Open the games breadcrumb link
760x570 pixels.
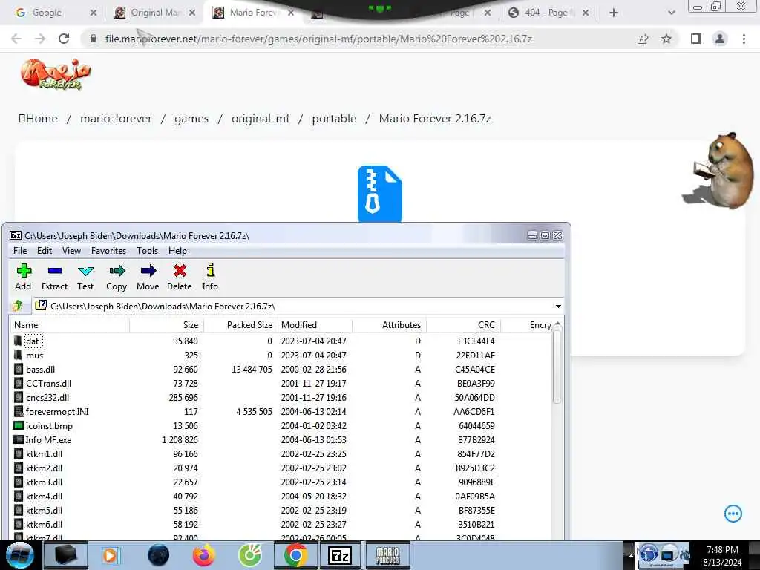click(191, 118)
